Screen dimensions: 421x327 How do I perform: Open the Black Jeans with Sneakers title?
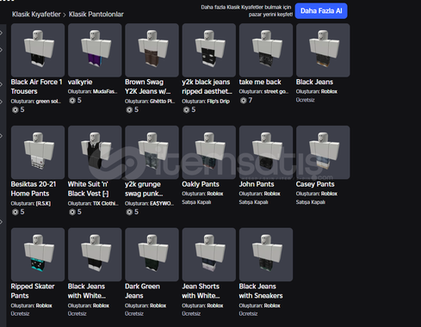pos(261,291)
